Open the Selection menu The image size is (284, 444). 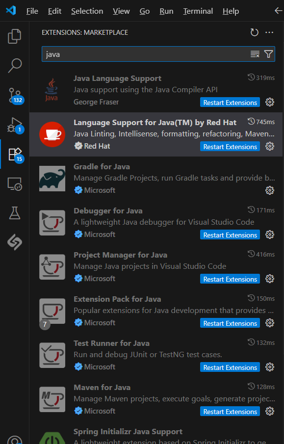coord(87,11)
